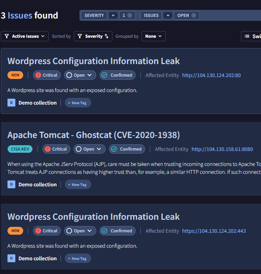Toggle severity sort direction arrows
Screen dimensions: 261x274
[x=107, y=36]
